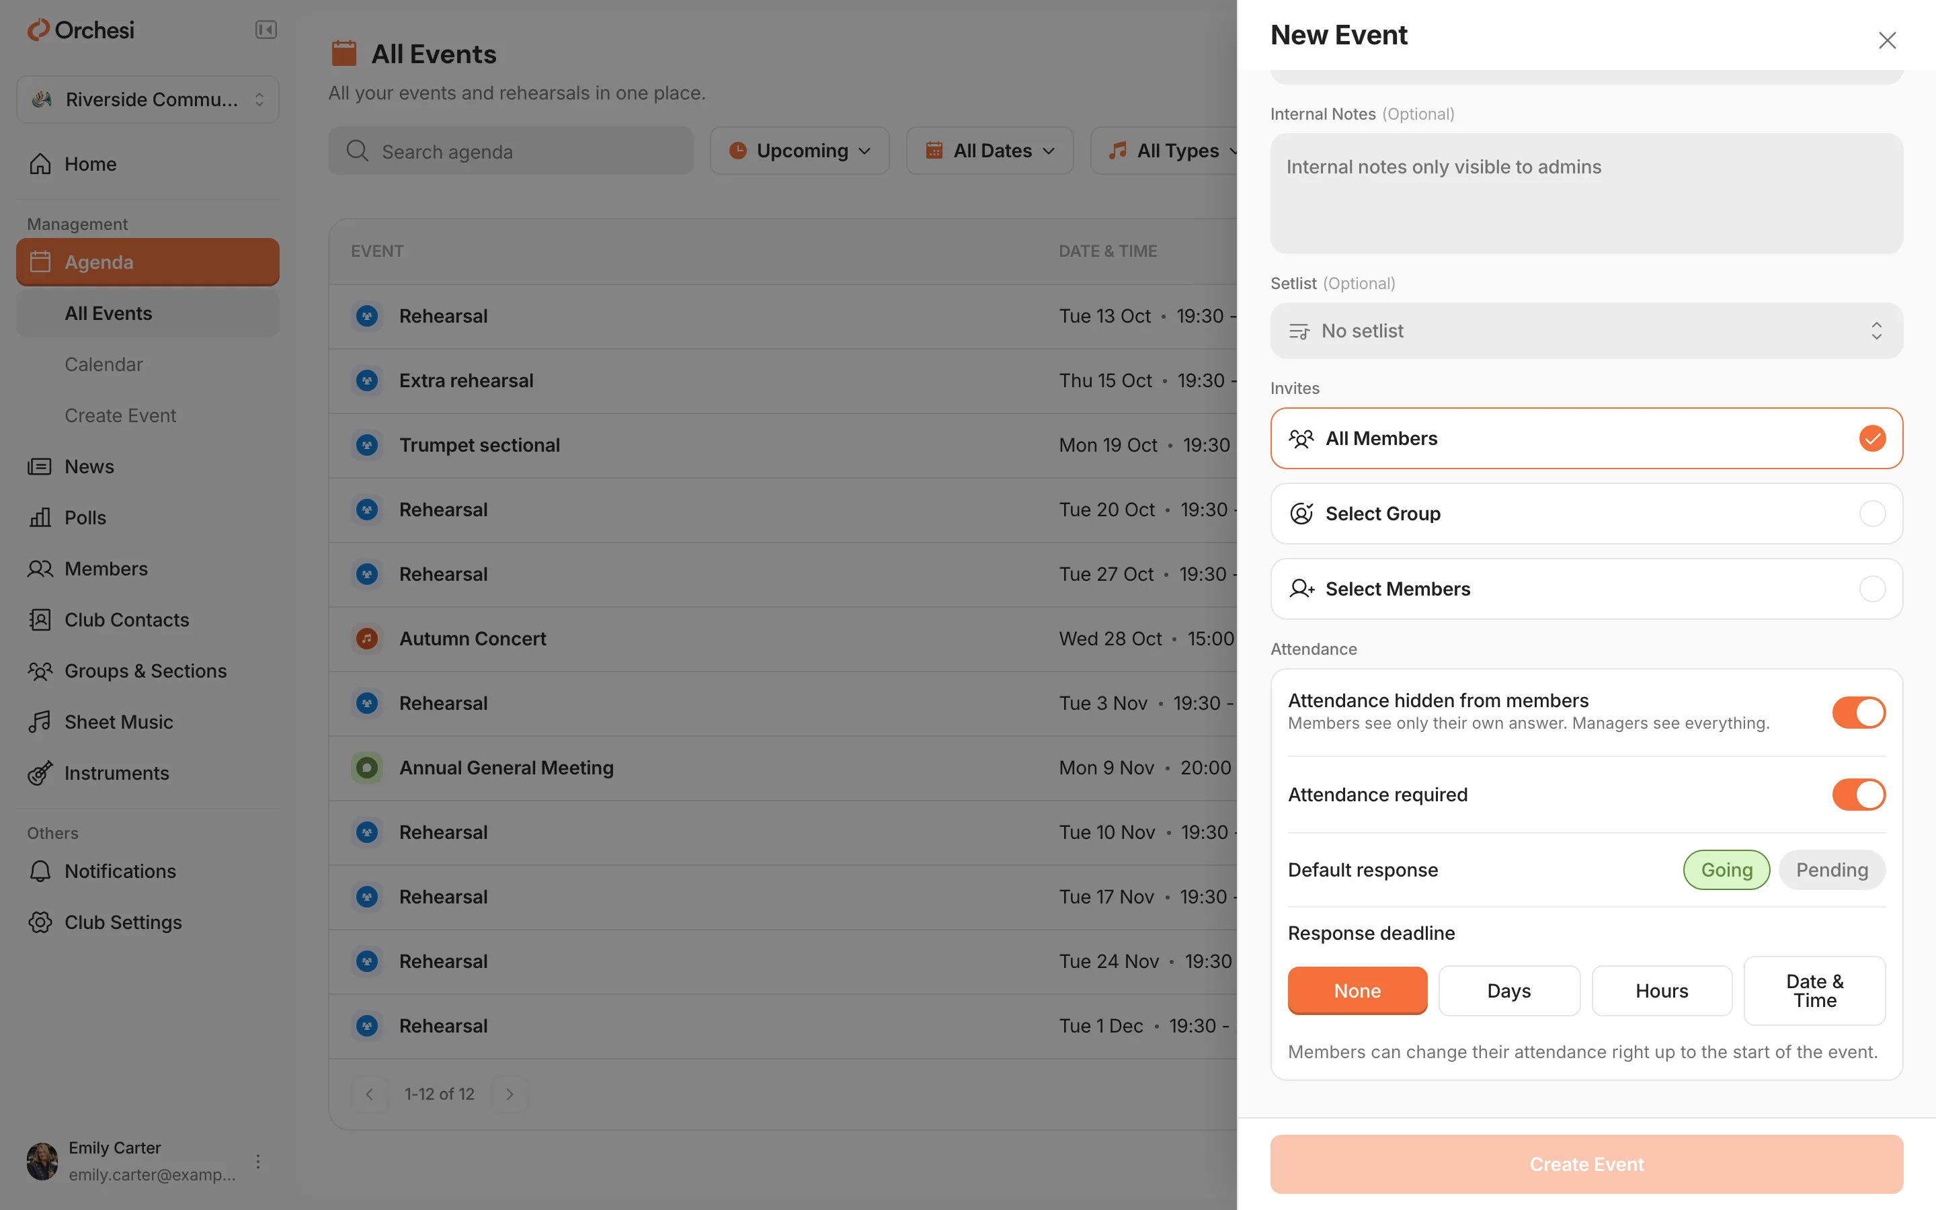Open All Events in the sidebar
The height and width of the screenshot is (1210, 1936).
[148, 314]
